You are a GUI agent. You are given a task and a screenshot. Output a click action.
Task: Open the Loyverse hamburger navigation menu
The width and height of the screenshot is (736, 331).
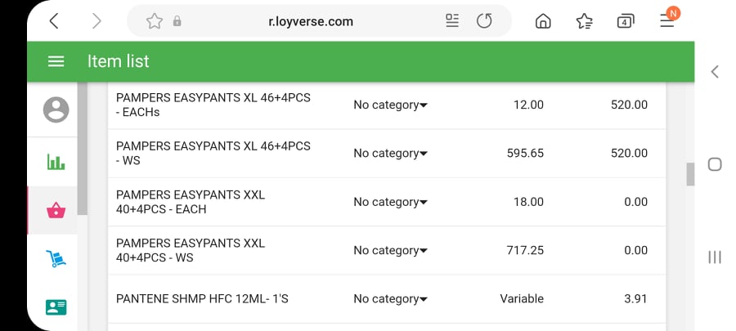click(x=56, y=61)
